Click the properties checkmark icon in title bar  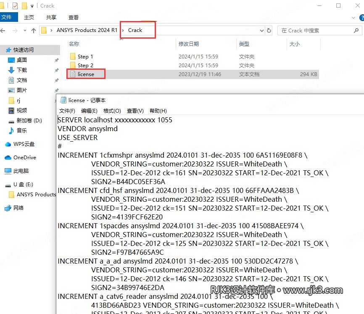15,6
